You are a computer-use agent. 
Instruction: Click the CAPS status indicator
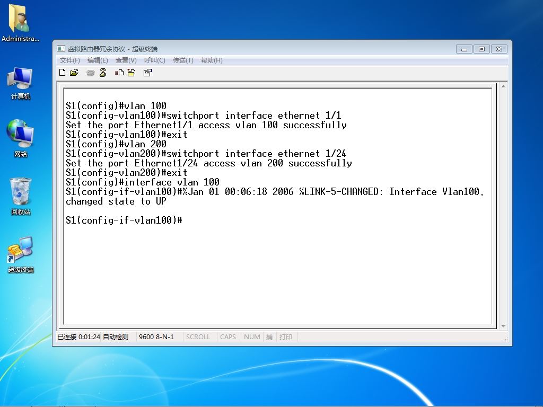coord(228,337)
